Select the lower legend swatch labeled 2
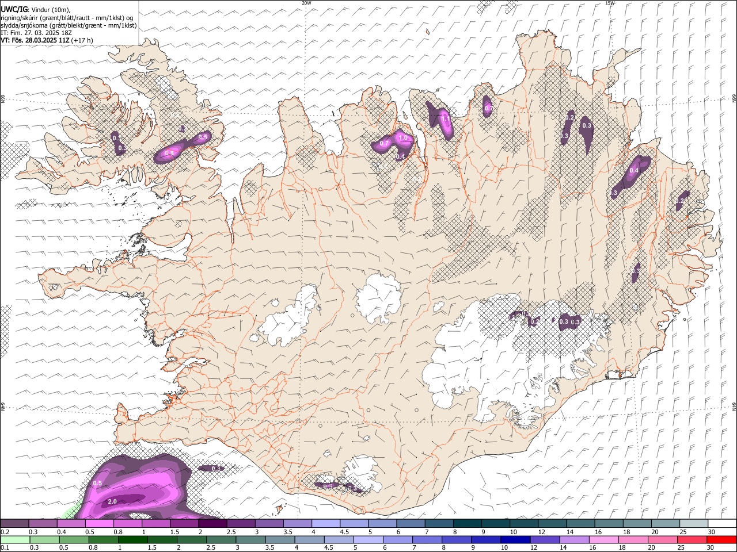This screenshot has height=552, width=737. [191, 539]
